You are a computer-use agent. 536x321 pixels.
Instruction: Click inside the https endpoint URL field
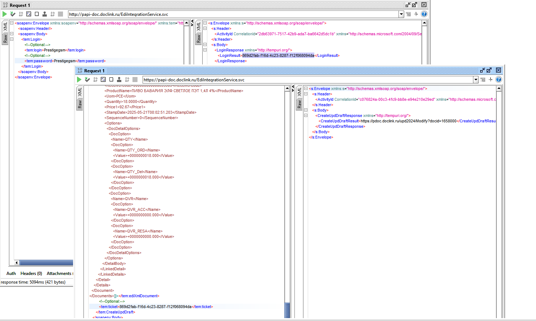coord(308,80)
